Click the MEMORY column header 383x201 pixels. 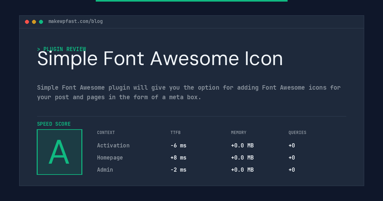pyautogui.click(x=239, y=132)
